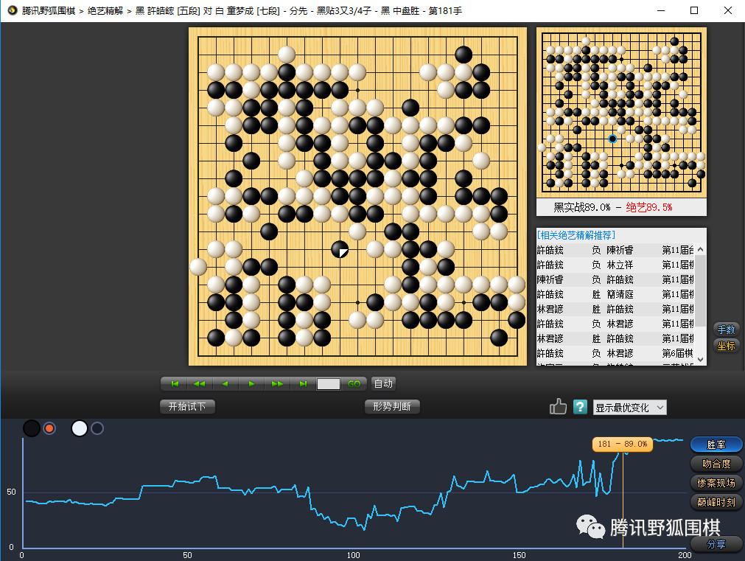Viewport: 745px width, 561px height.
Task: Expand the 显示最优变化 dropdown
Action: pyautogui.click(x=629, y=408)
